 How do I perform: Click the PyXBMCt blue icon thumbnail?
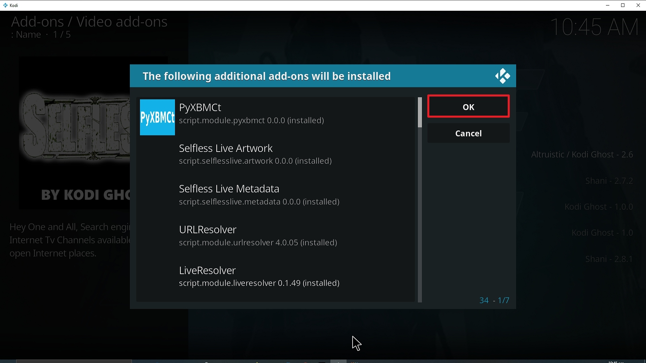(157, 117)
